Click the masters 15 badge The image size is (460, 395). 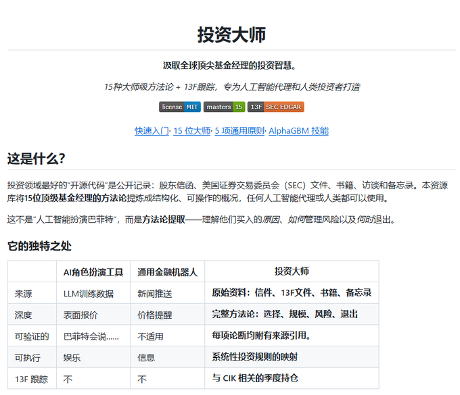click(225, 107)
